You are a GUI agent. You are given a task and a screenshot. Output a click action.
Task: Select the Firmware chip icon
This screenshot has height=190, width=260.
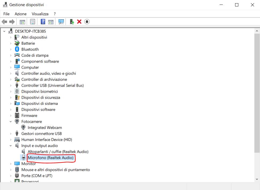17,115
